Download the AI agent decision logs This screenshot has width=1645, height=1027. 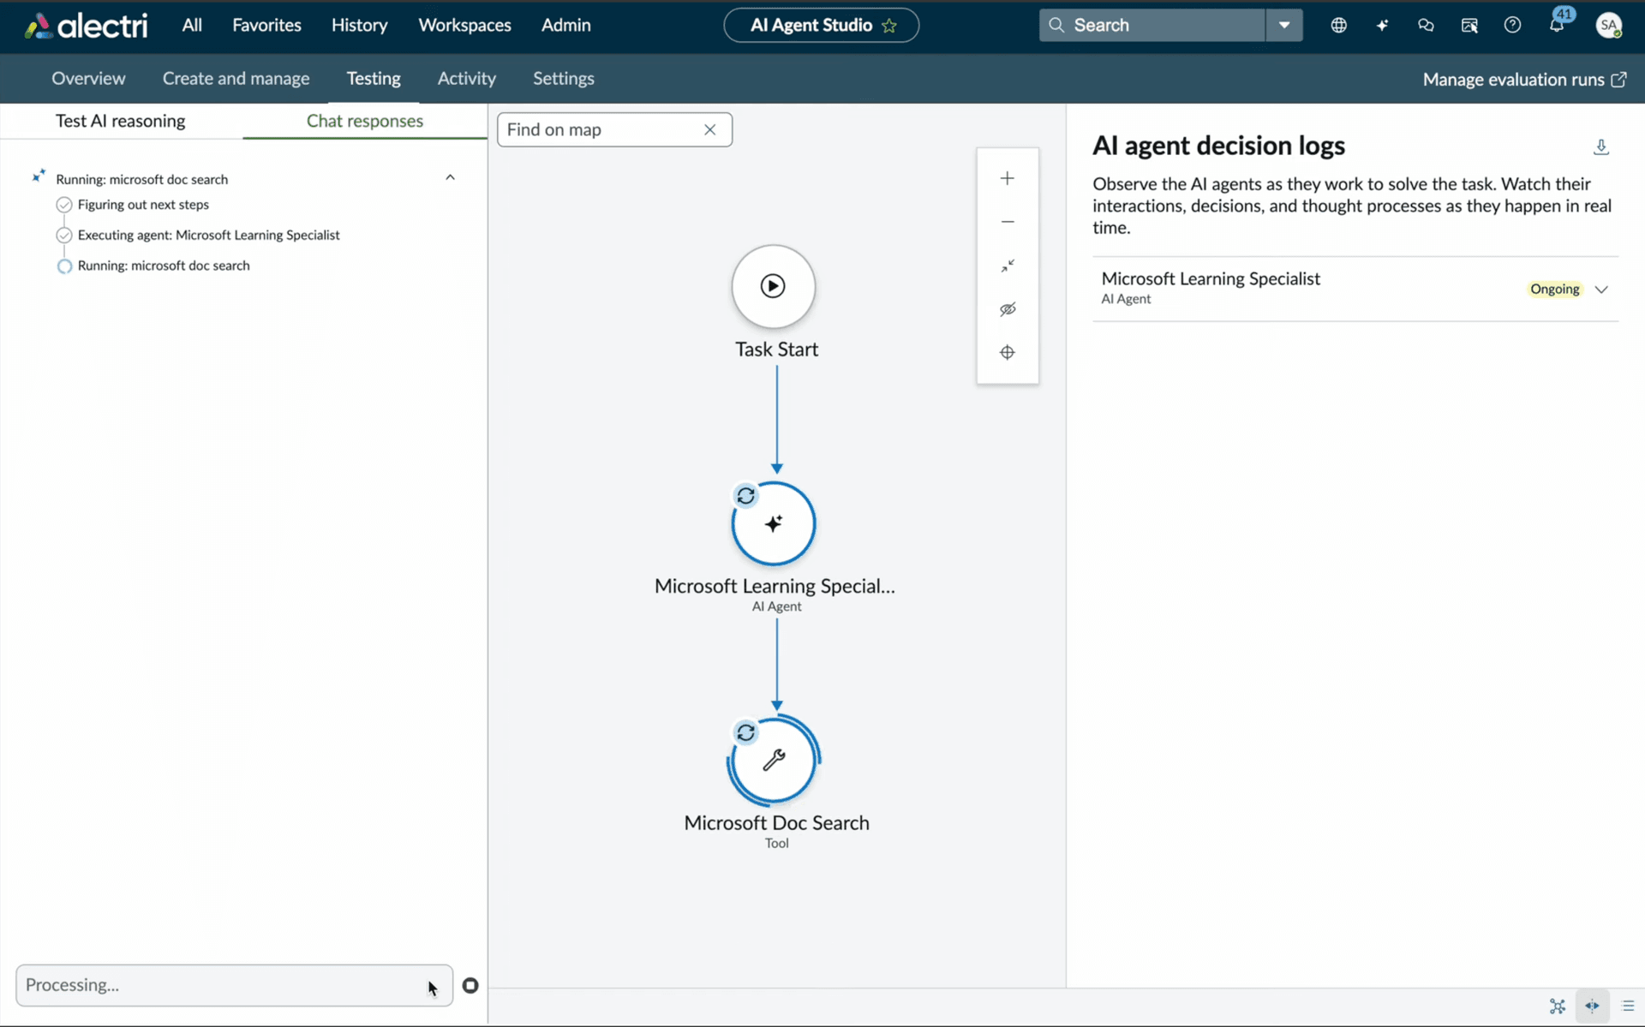[1601, 147]
